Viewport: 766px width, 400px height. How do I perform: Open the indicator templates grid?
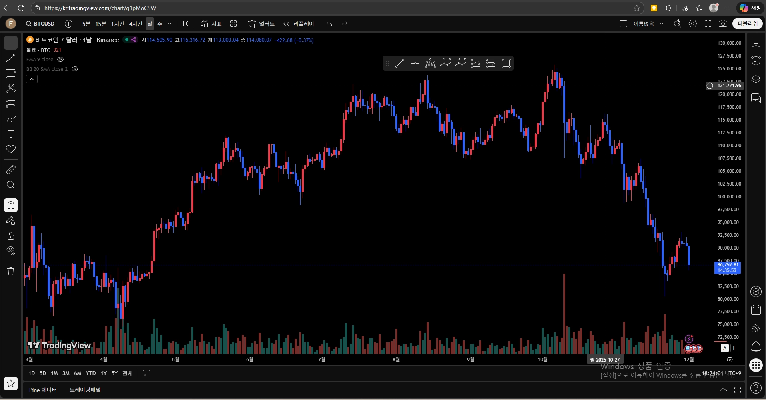tap(233, 24)
